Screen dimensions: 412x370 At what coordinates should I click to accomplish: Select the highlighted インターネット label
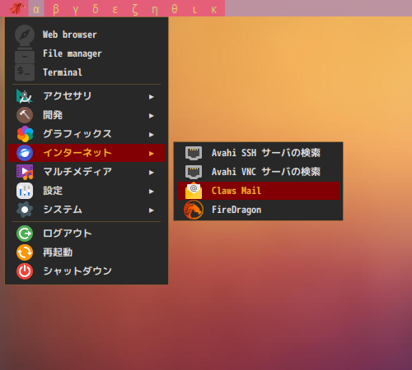tap(77, 153)
